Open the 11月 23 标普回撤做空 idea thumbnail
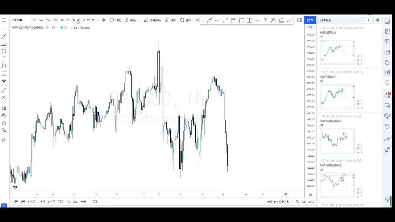 coord(338,52)
